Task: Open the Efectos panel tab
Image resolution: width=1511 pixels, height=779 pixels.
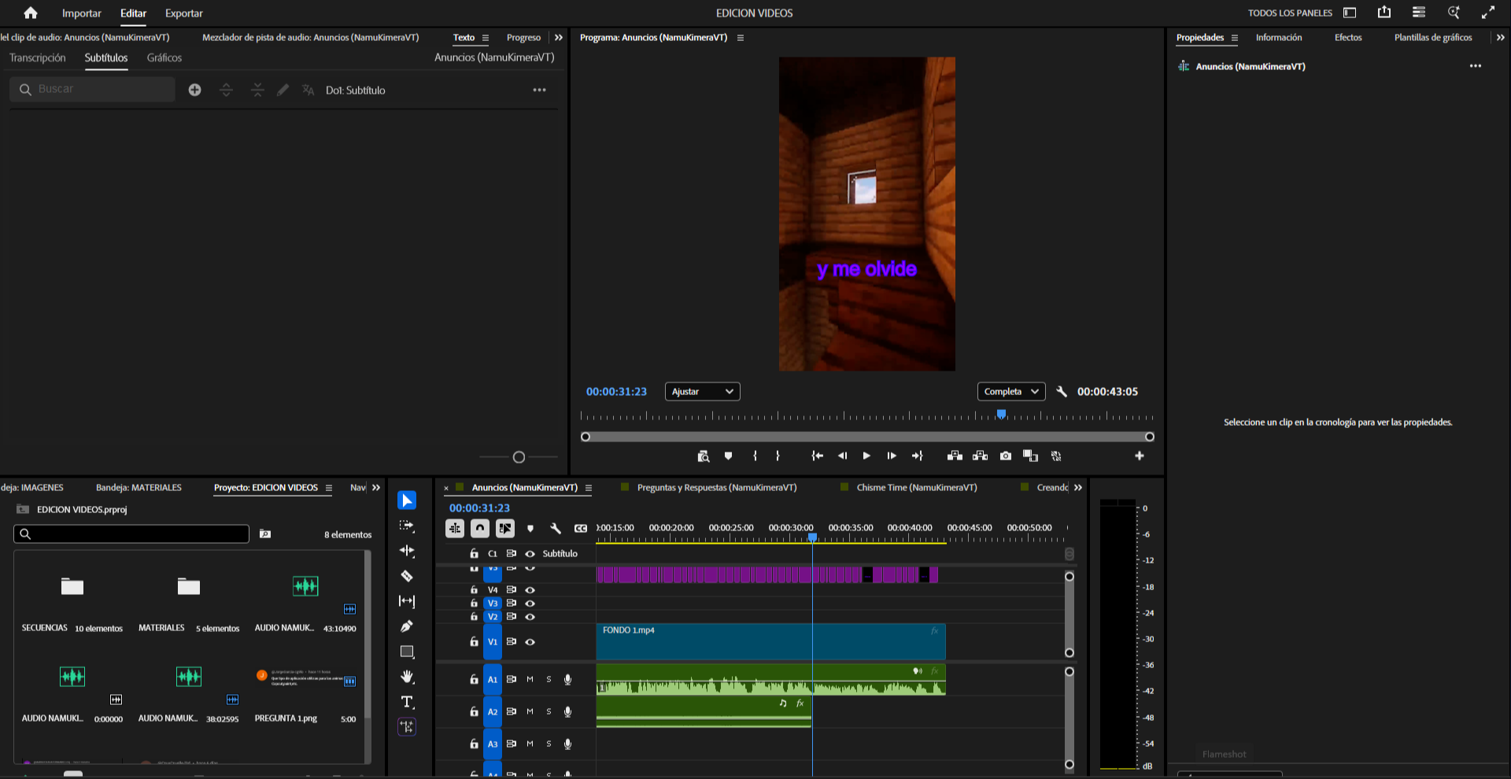Action: click(1347, 37)
